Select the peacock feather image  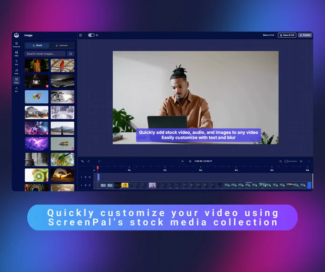tap(36, 188)
